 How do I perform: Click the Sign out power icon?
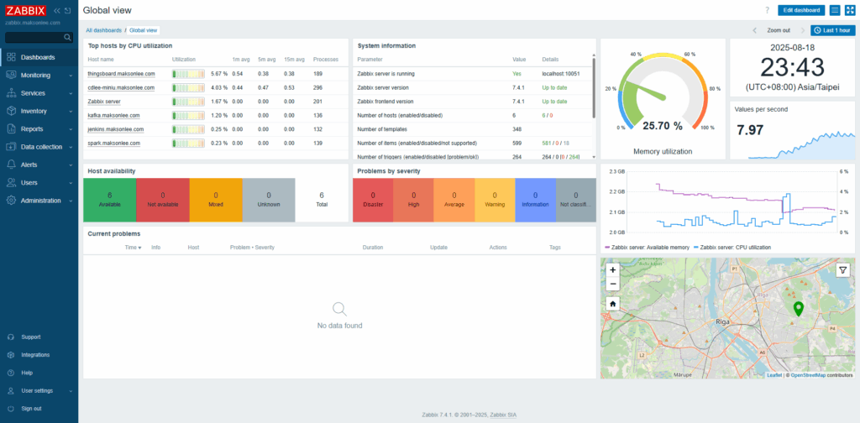pyautogui.click(x=11, y=409)
